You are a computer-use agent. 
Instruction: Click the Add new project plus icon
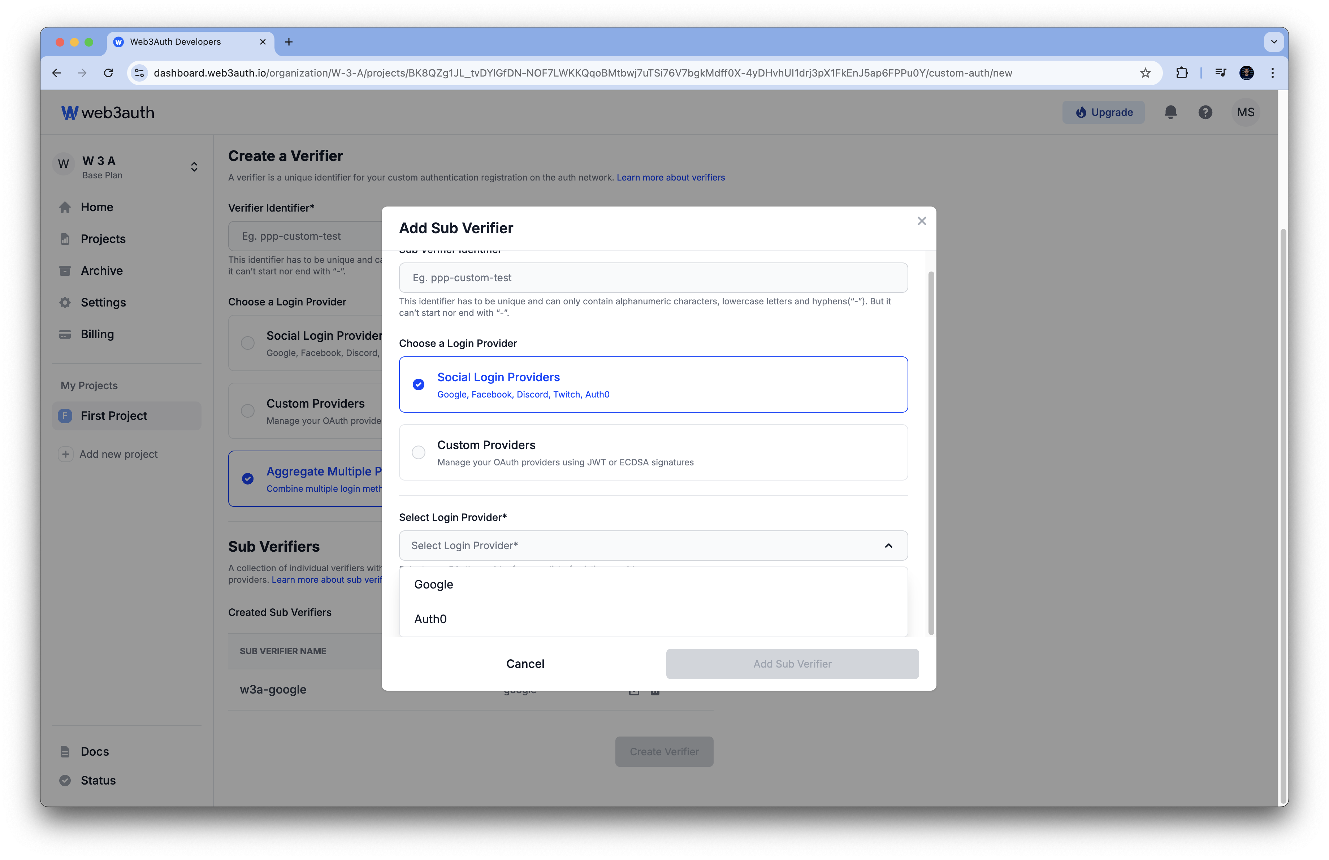tap(65, 454)
